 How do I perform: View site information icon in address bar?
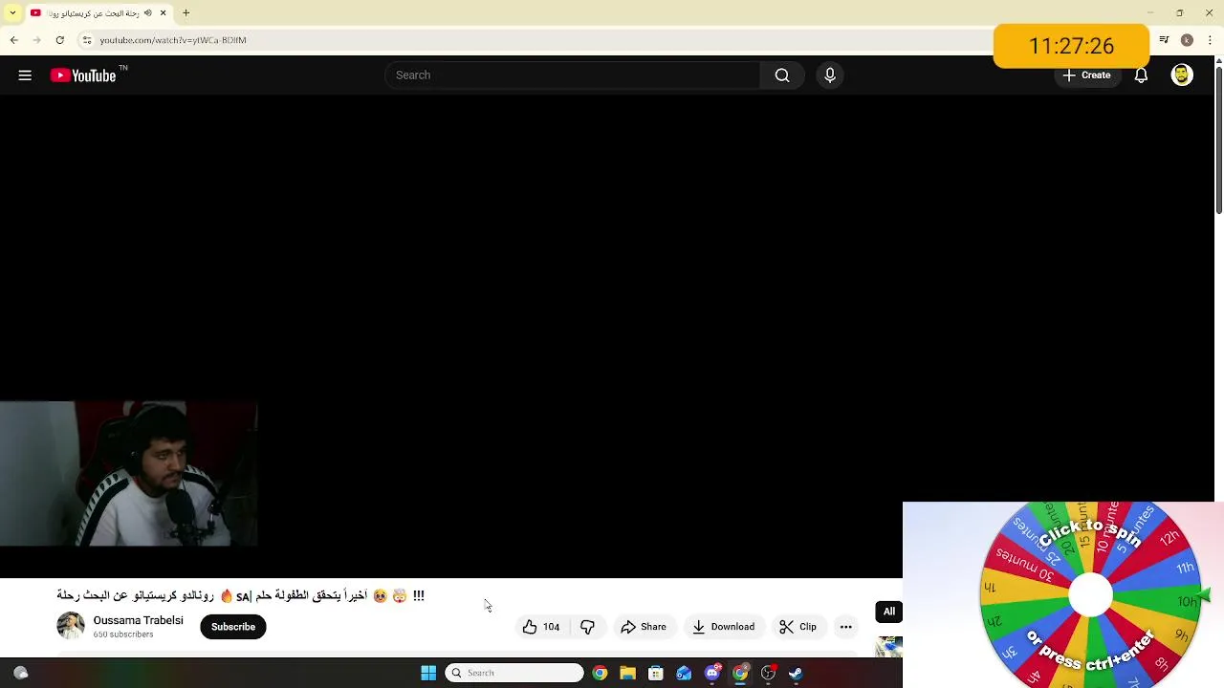pyautogui.click(x=87, y=40)
